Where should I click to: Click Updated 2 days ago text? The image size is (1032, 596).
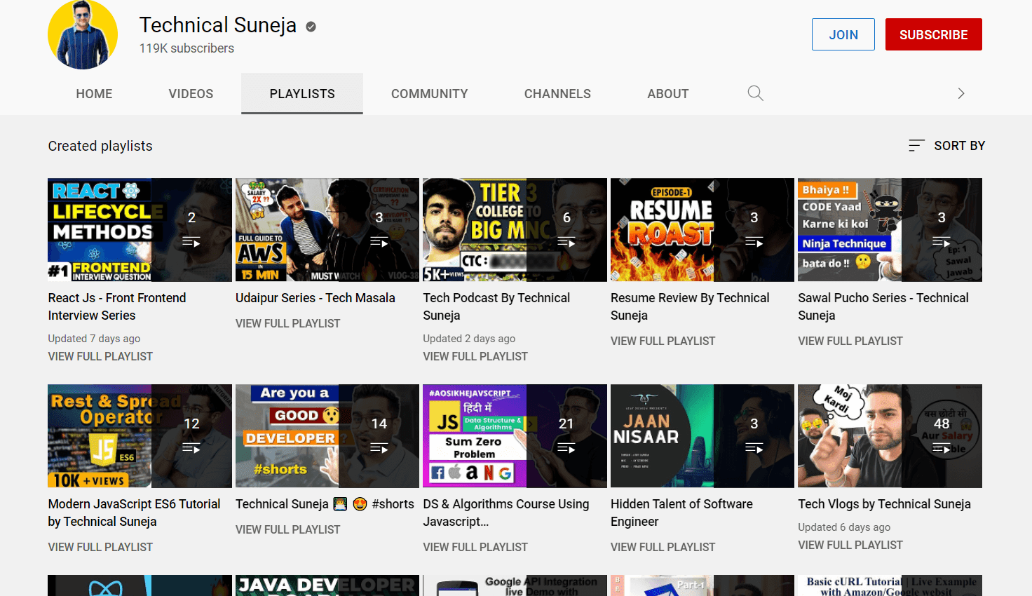[469, 339]
